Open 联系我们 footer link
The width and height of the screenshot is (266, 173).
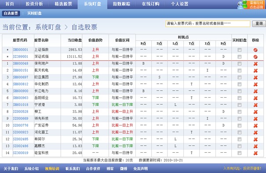[x=73, y=169]
